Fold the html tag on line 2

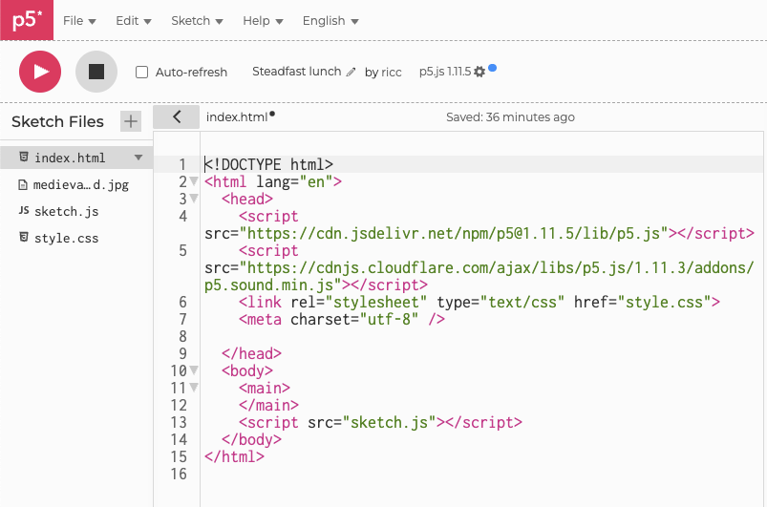click(x=194, y=181)
